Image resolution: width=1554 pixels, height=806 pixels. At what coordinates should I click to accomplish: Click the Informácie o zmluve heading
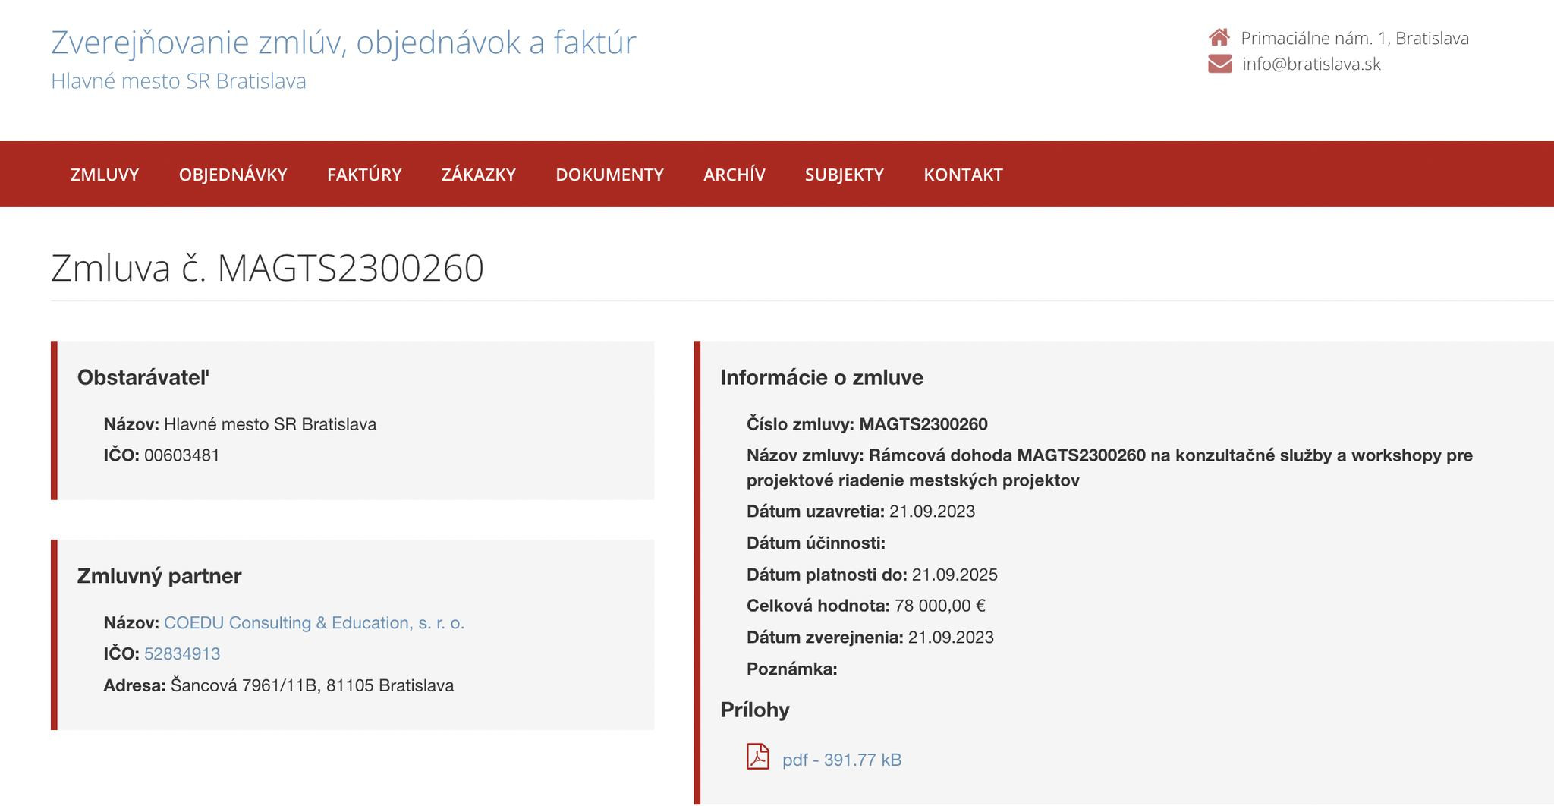click(822, 377)
